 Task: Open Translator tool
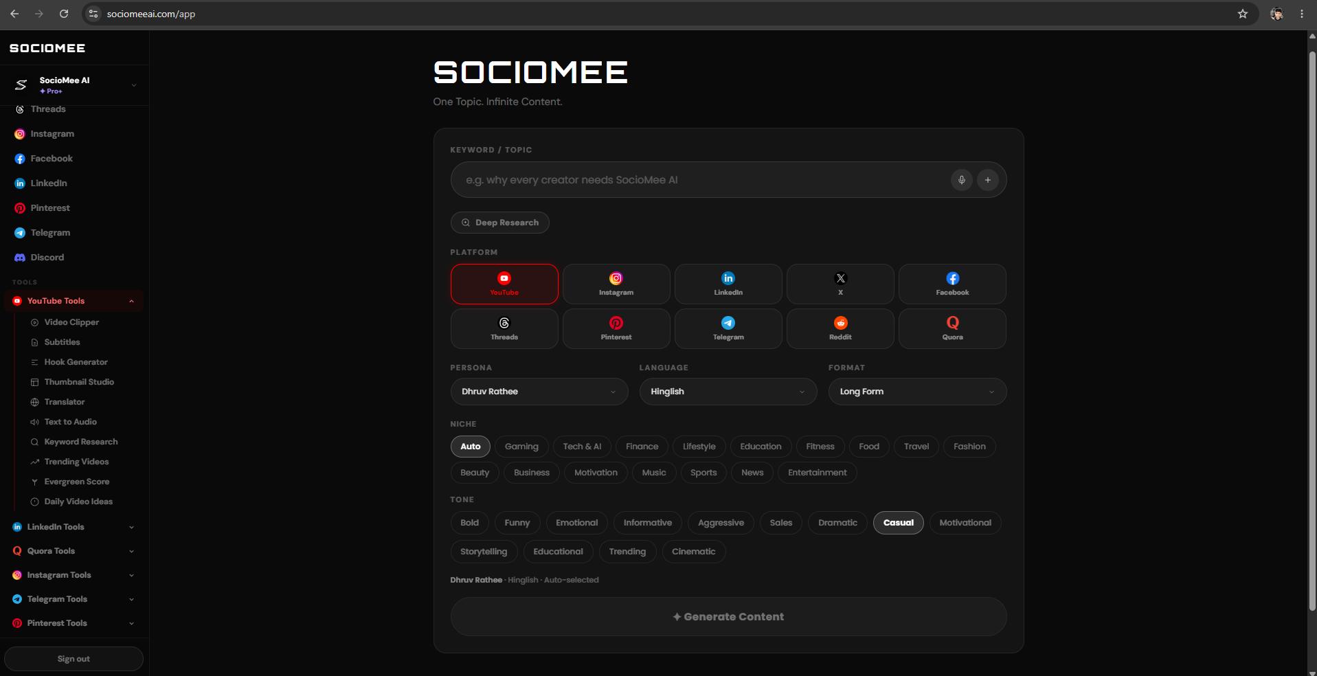(x=65, y=402)
